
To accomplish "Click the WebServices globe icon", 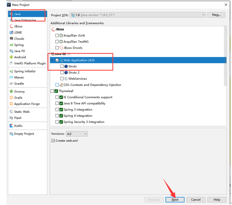I will 66,79.
